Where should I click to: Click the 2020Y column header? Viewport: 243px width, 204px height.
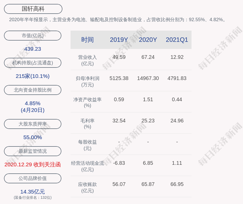[x=148, y=40]
